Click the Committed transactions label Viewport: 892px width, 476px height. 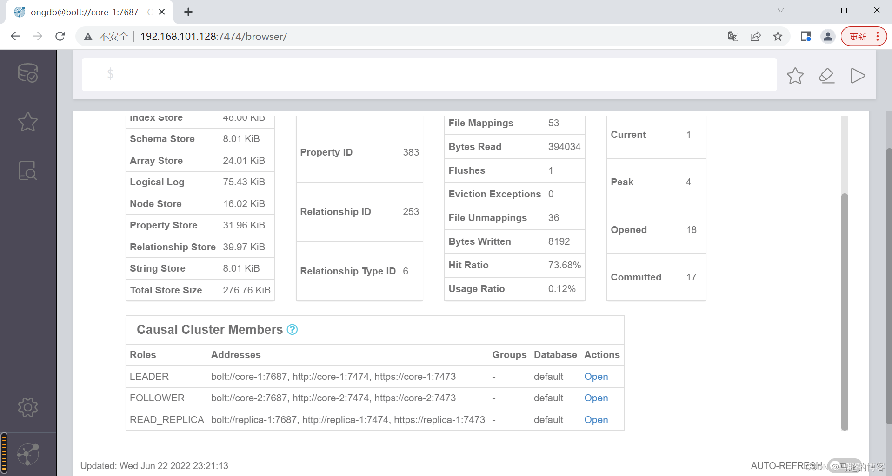click(x=636, y=277)
